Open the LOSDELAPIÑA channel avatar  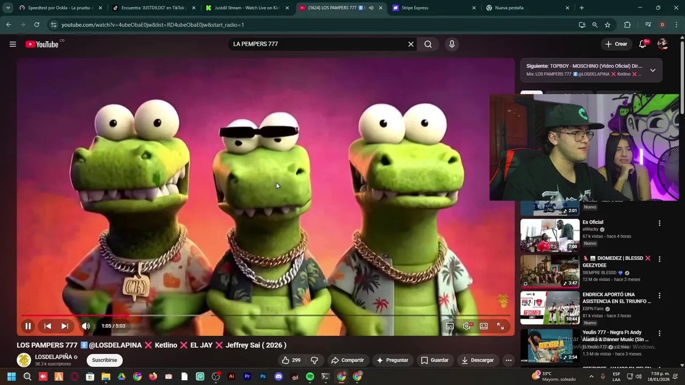[24, 360]
